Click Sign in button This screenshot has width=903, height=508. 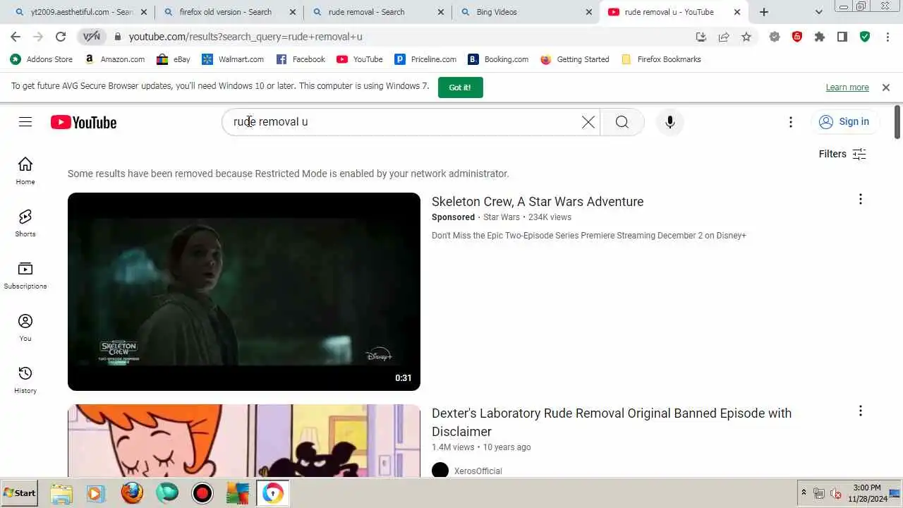[844, 122]
